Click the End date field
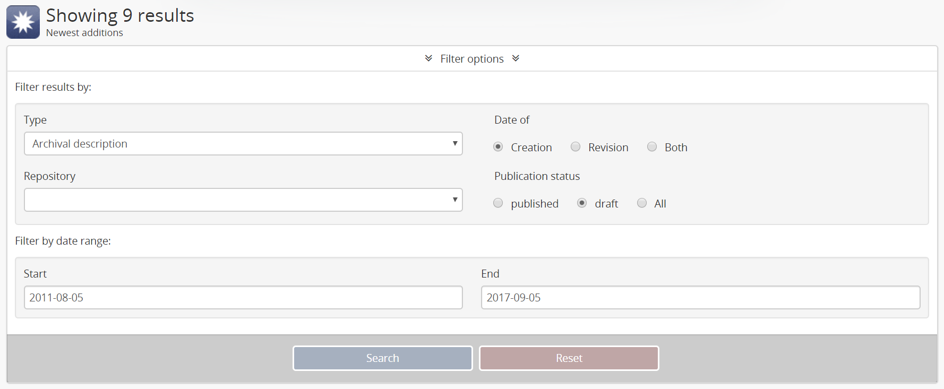Screen dimensions: 944x389 coord(700,298)
